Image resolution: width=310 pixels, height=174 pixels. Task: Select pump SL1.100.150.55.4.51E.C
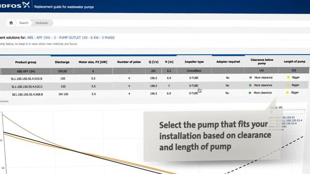(x=27, y=87)
